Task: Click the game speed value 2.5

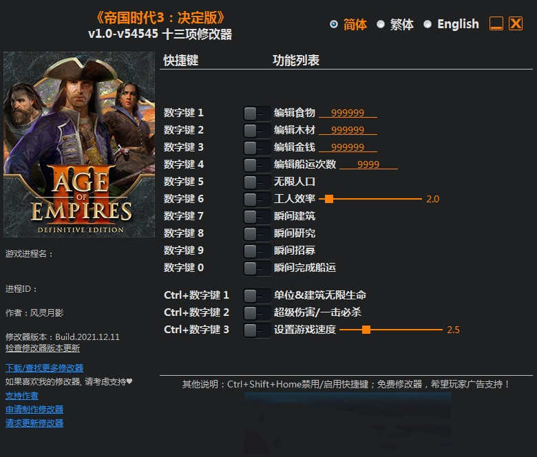Action: pos(453,330)
